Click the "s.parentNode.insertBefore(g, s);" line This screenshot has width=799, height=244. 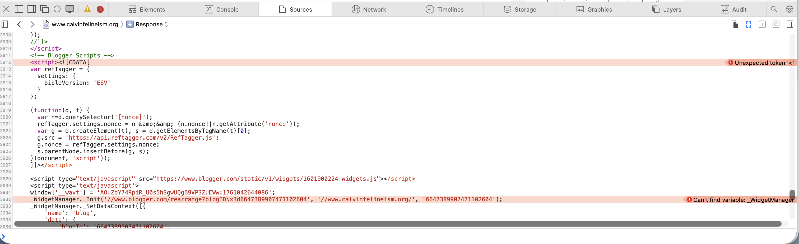[x=93, y=151]
